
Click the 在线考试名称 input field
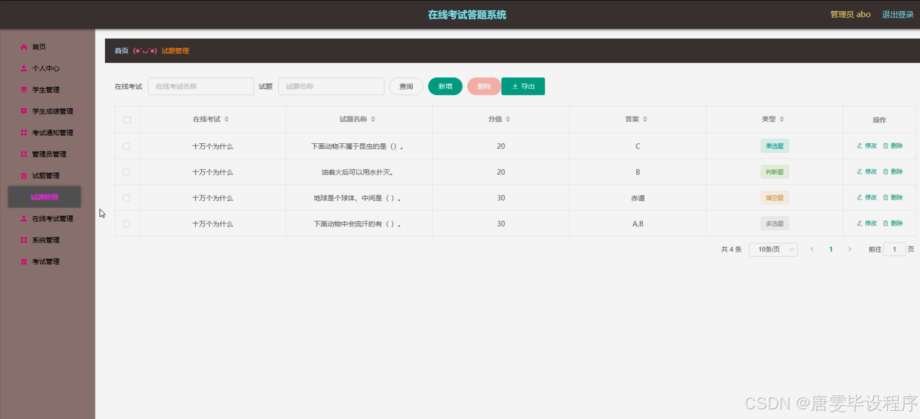click(201, 86)
